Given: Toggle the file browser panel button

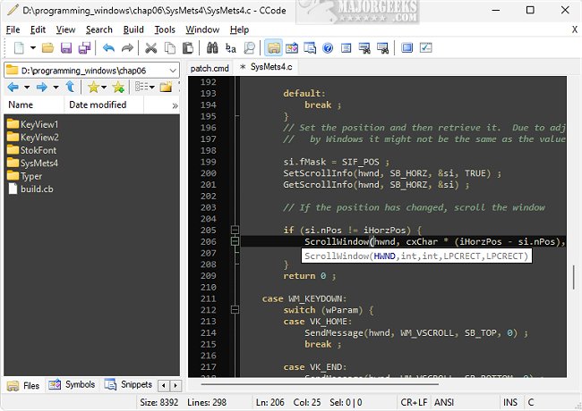Looking at the screenshot, I should click(x=273, y=47).
